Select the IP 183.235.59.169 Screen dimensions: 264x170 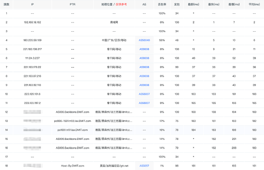32,40
